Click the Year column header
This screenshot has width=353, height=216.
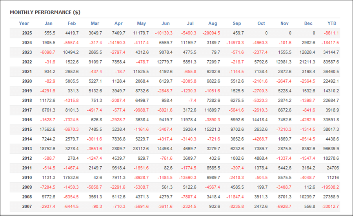coord(24,23)
